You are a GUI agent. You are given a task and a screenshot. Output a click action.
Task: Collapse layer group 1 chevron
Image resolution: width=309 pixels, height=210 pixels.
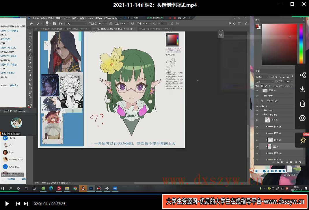click(x=260, y=106)
